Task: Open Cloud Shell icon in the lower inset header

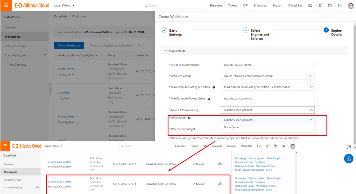Action: click(259, 146)
